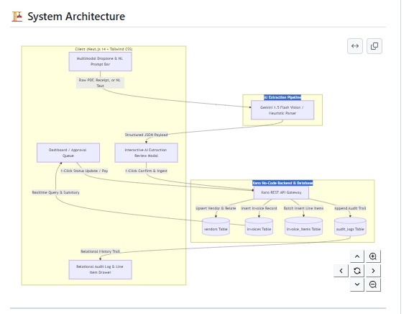Click the Structured JSON Payload edge label
414x314 pixels.
point(147,135)
